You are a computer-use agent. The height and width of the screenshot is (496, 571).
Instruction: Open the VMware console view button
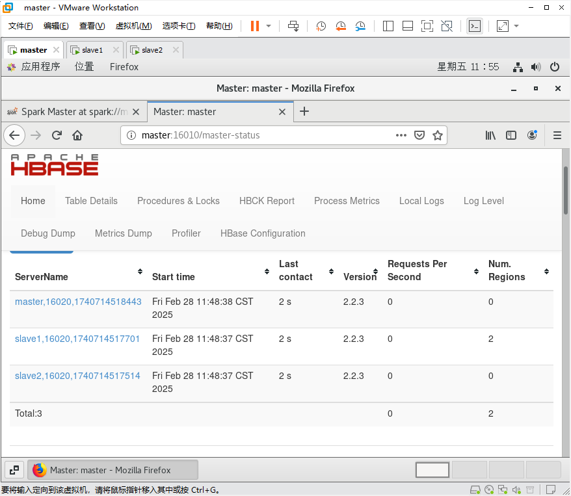pos(475,26)
